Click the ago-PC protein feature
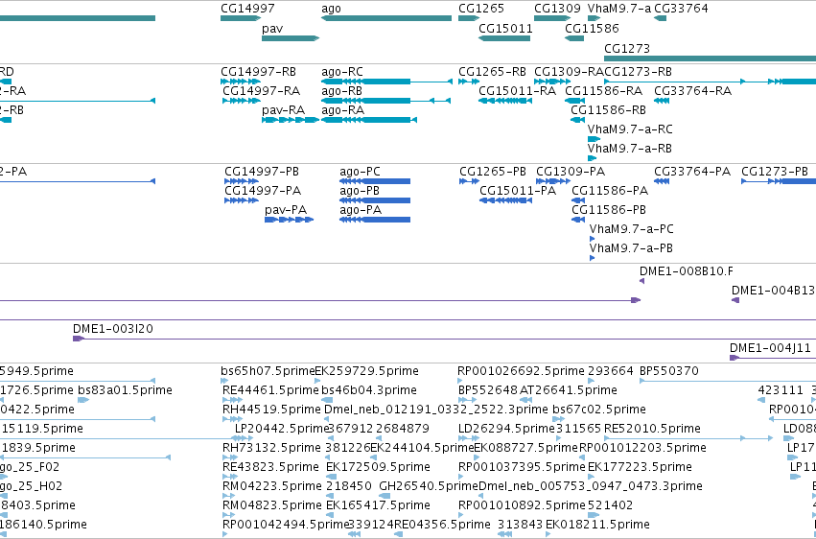 [375, 181]
